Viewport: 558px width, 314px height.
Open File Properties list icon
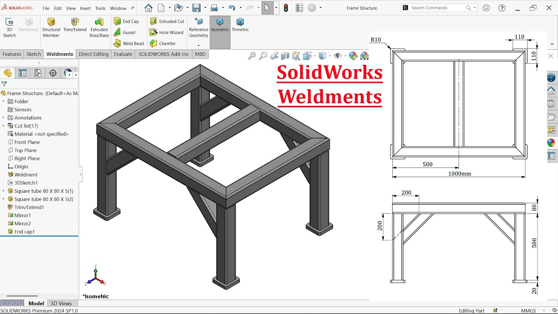click(299, 8)
